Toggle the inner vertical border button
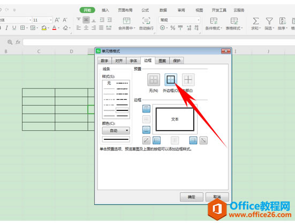The image size is (295, 224). (175, 140)
